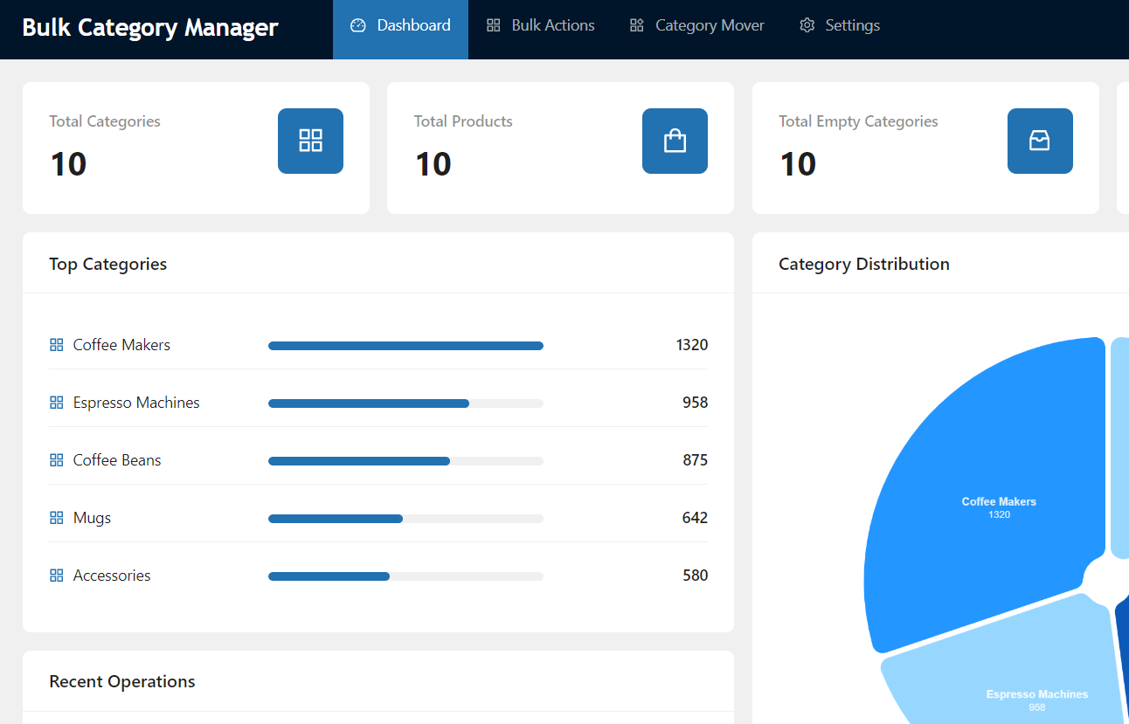Open the Dashboard tab
The width and height of the screenshot is (1129, 724).
[x=400, y=26]
